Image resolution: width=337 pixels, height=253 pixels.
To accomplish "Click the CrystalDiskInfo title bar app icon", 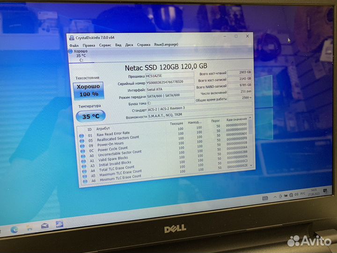I will point(72,38).
